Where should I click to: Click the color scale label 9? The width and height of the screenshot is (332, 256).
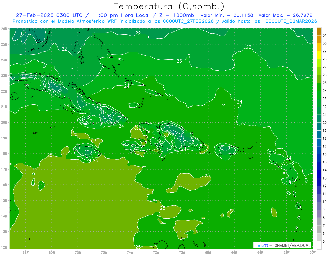(x=324, y=210)
